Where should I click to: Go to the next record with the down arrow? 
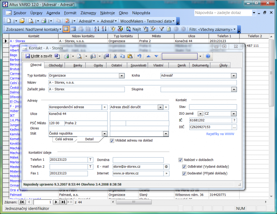click(156, 56)
